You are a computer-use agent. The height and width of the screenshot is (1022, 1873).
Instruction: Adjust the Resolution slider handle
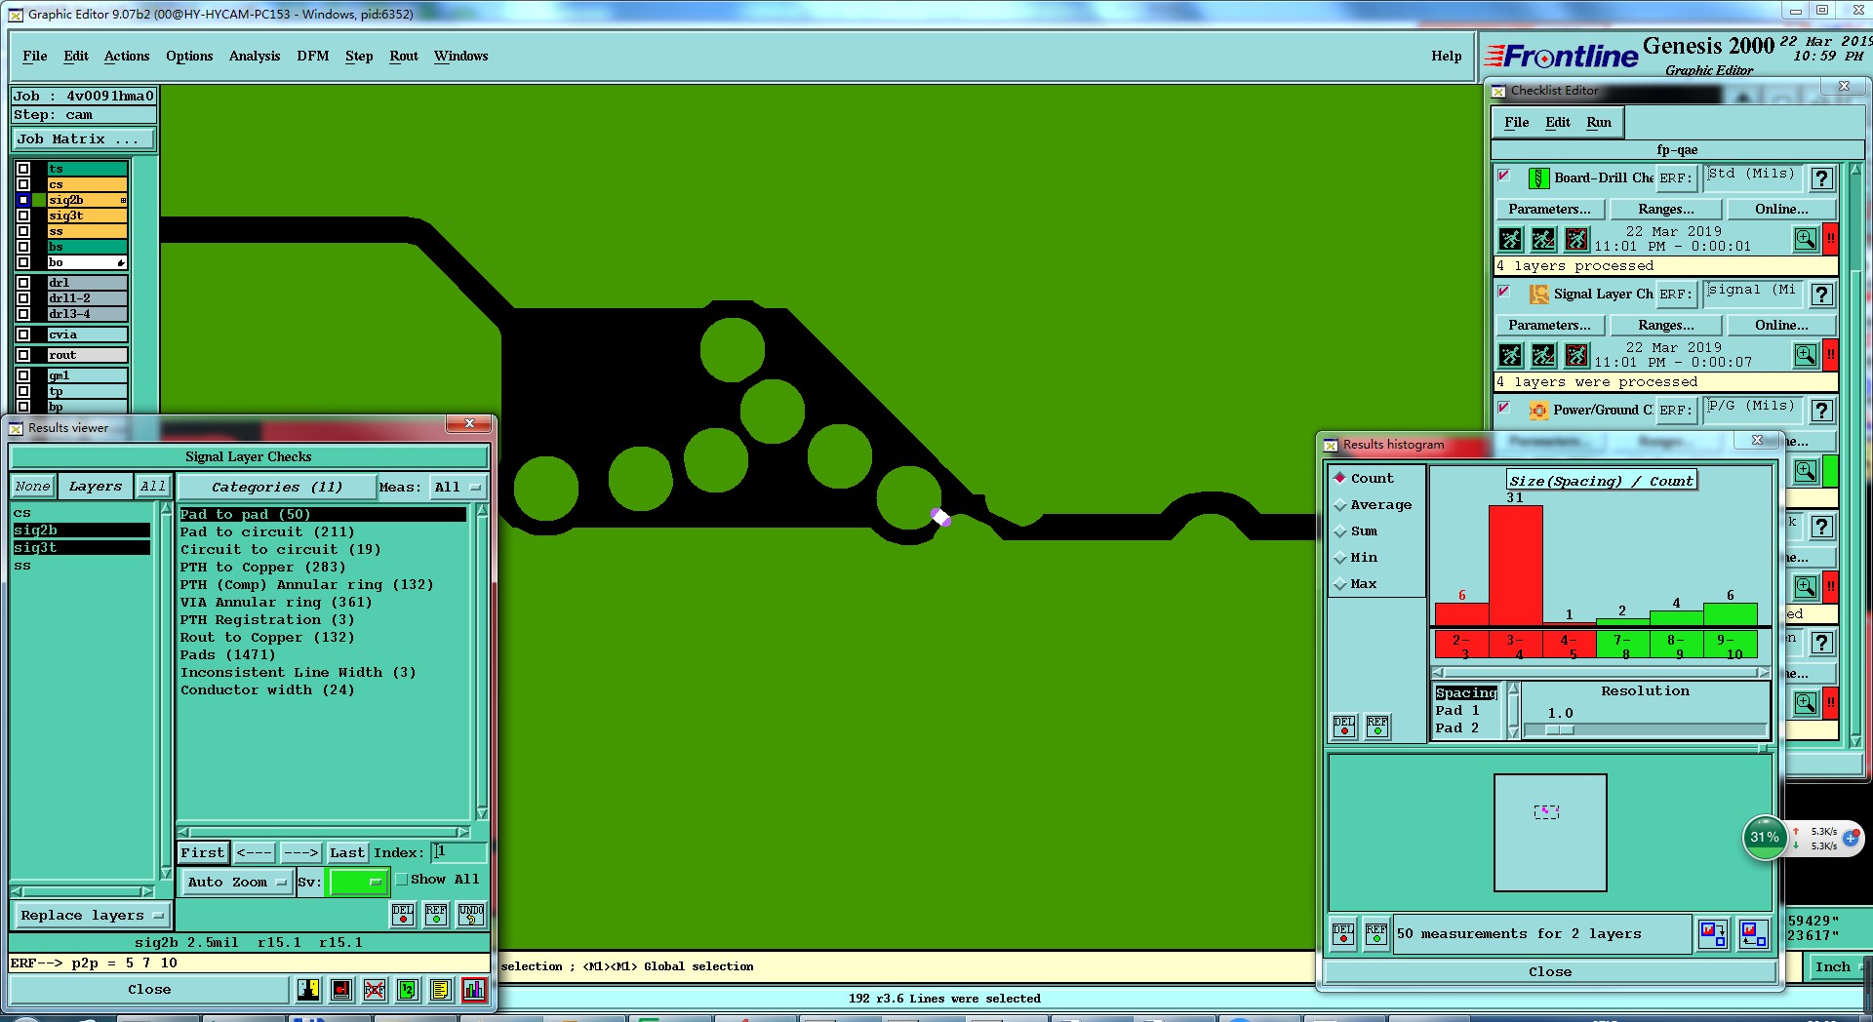click(1559, 729)
